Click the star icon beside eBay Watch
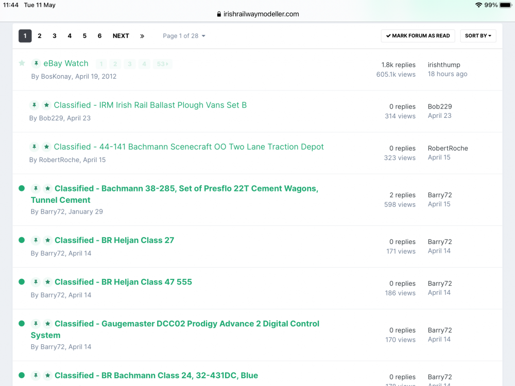Screen dimensions: 515x386 click(22, 63)
